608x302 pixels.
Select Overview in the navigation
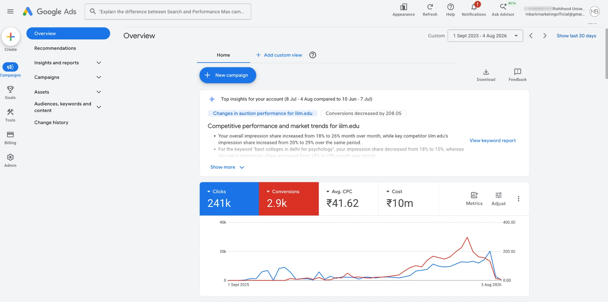(x=68, y=34)
